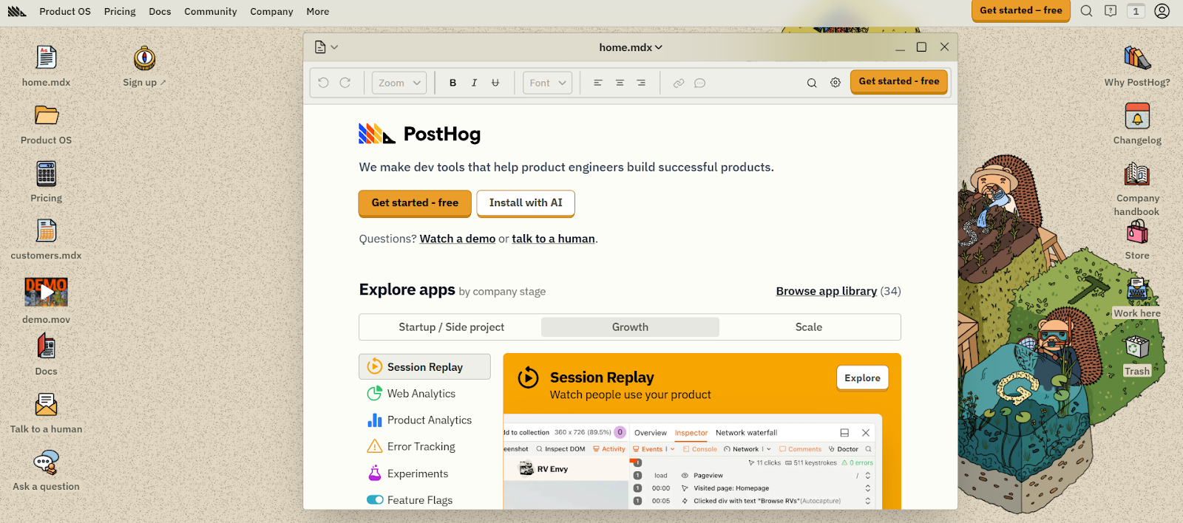Select Web Analytics in app list

424,394
